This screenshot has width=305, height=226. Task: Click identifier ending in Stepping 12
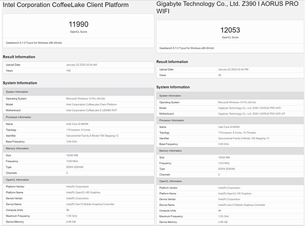pyautogui.click(x=92, y=136)
